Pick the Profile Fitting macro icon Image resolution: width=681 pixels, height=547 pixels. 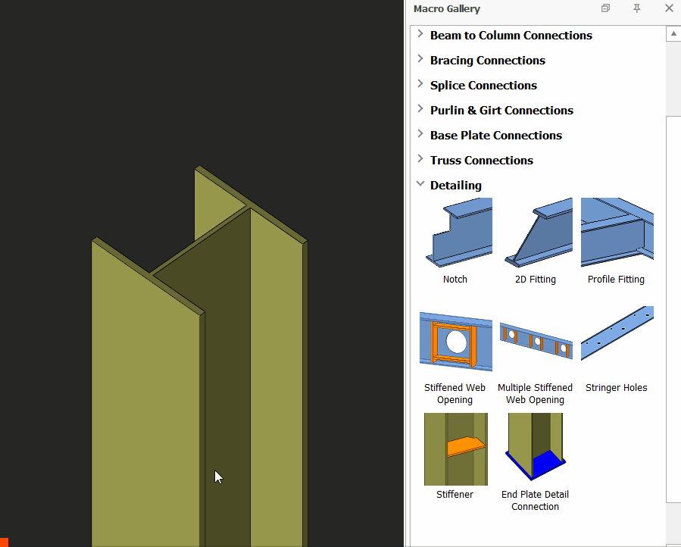pyautogui.click(x=617, y=233)
